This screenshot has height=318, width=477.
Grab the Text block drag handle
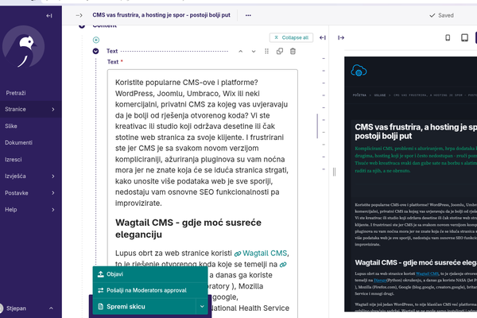pyautogui.click(x=266, y=52)
